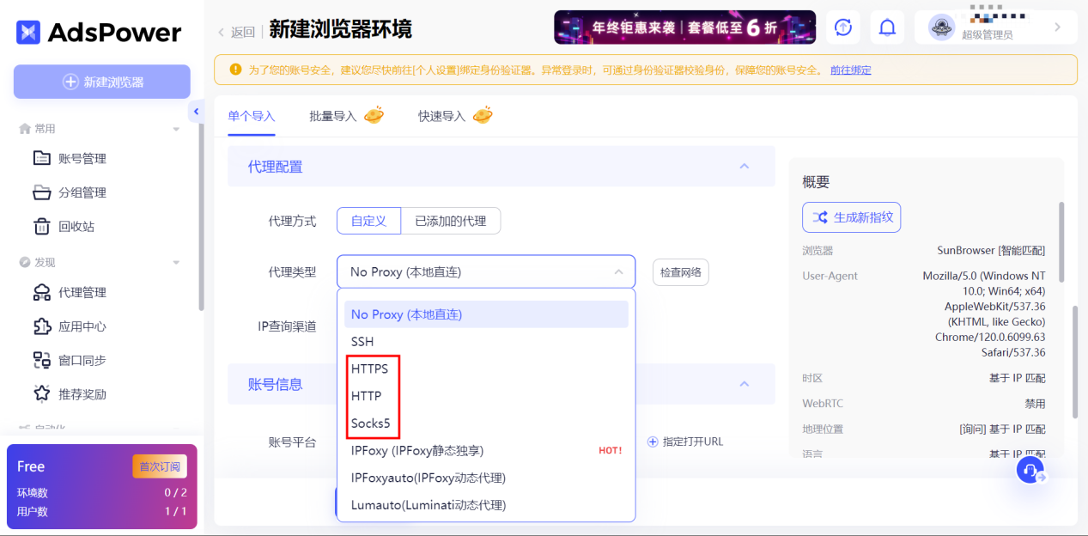Image resolution: width=1088 pixels, height=536 pixels.
Task: Click the plus icon in 新建浏览器 button
Action: [x=71, y=82]
